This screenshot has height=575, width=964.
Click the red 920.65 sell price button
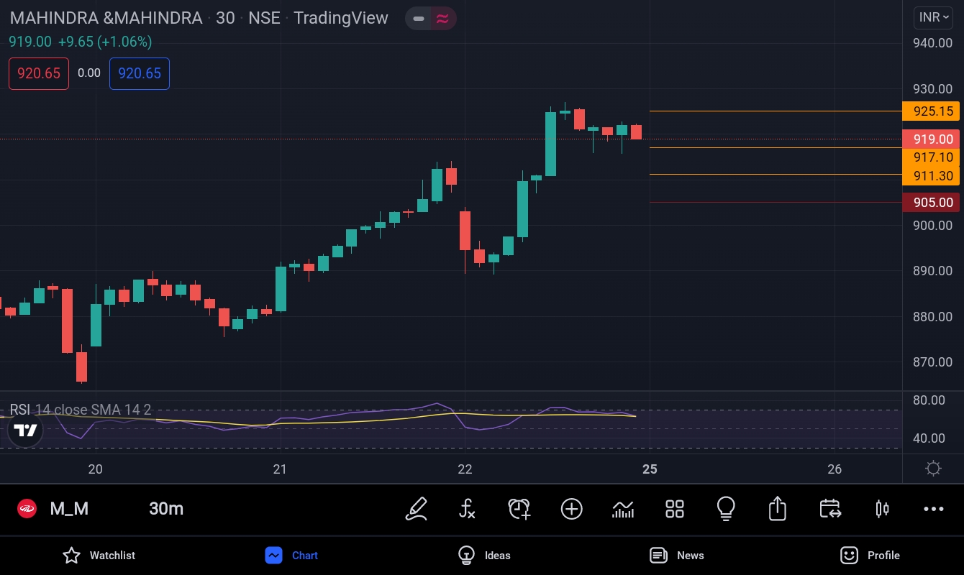coord(39,73)
